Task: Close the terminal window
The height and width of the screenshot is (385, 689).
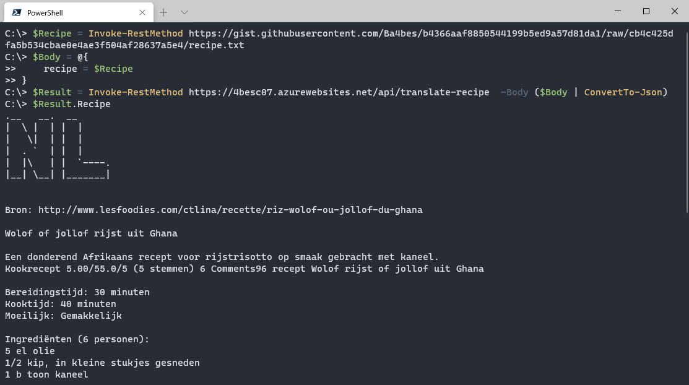Action: coord(674,11)
